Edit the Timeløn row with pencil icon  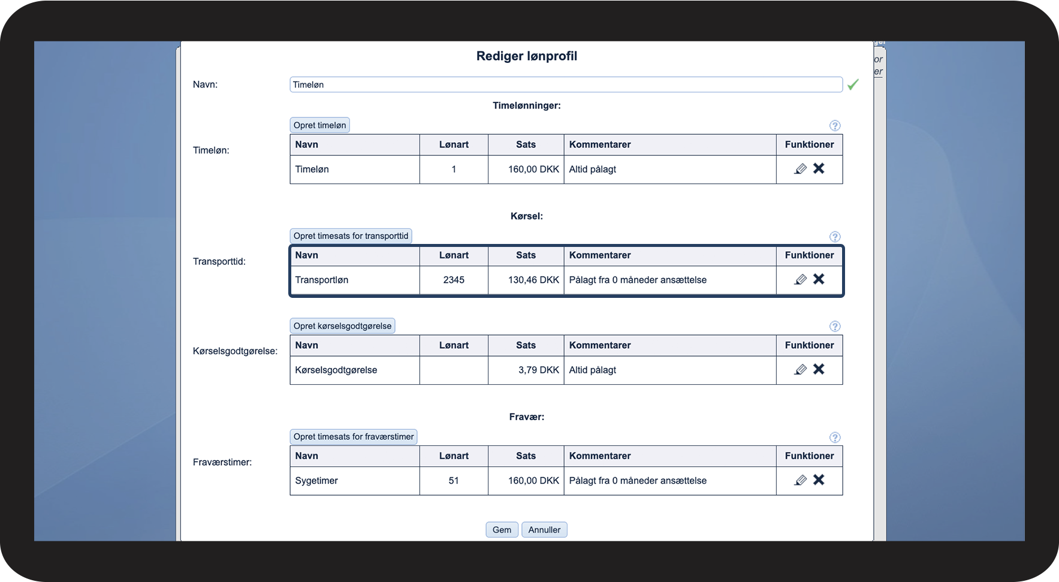[800, 169]
